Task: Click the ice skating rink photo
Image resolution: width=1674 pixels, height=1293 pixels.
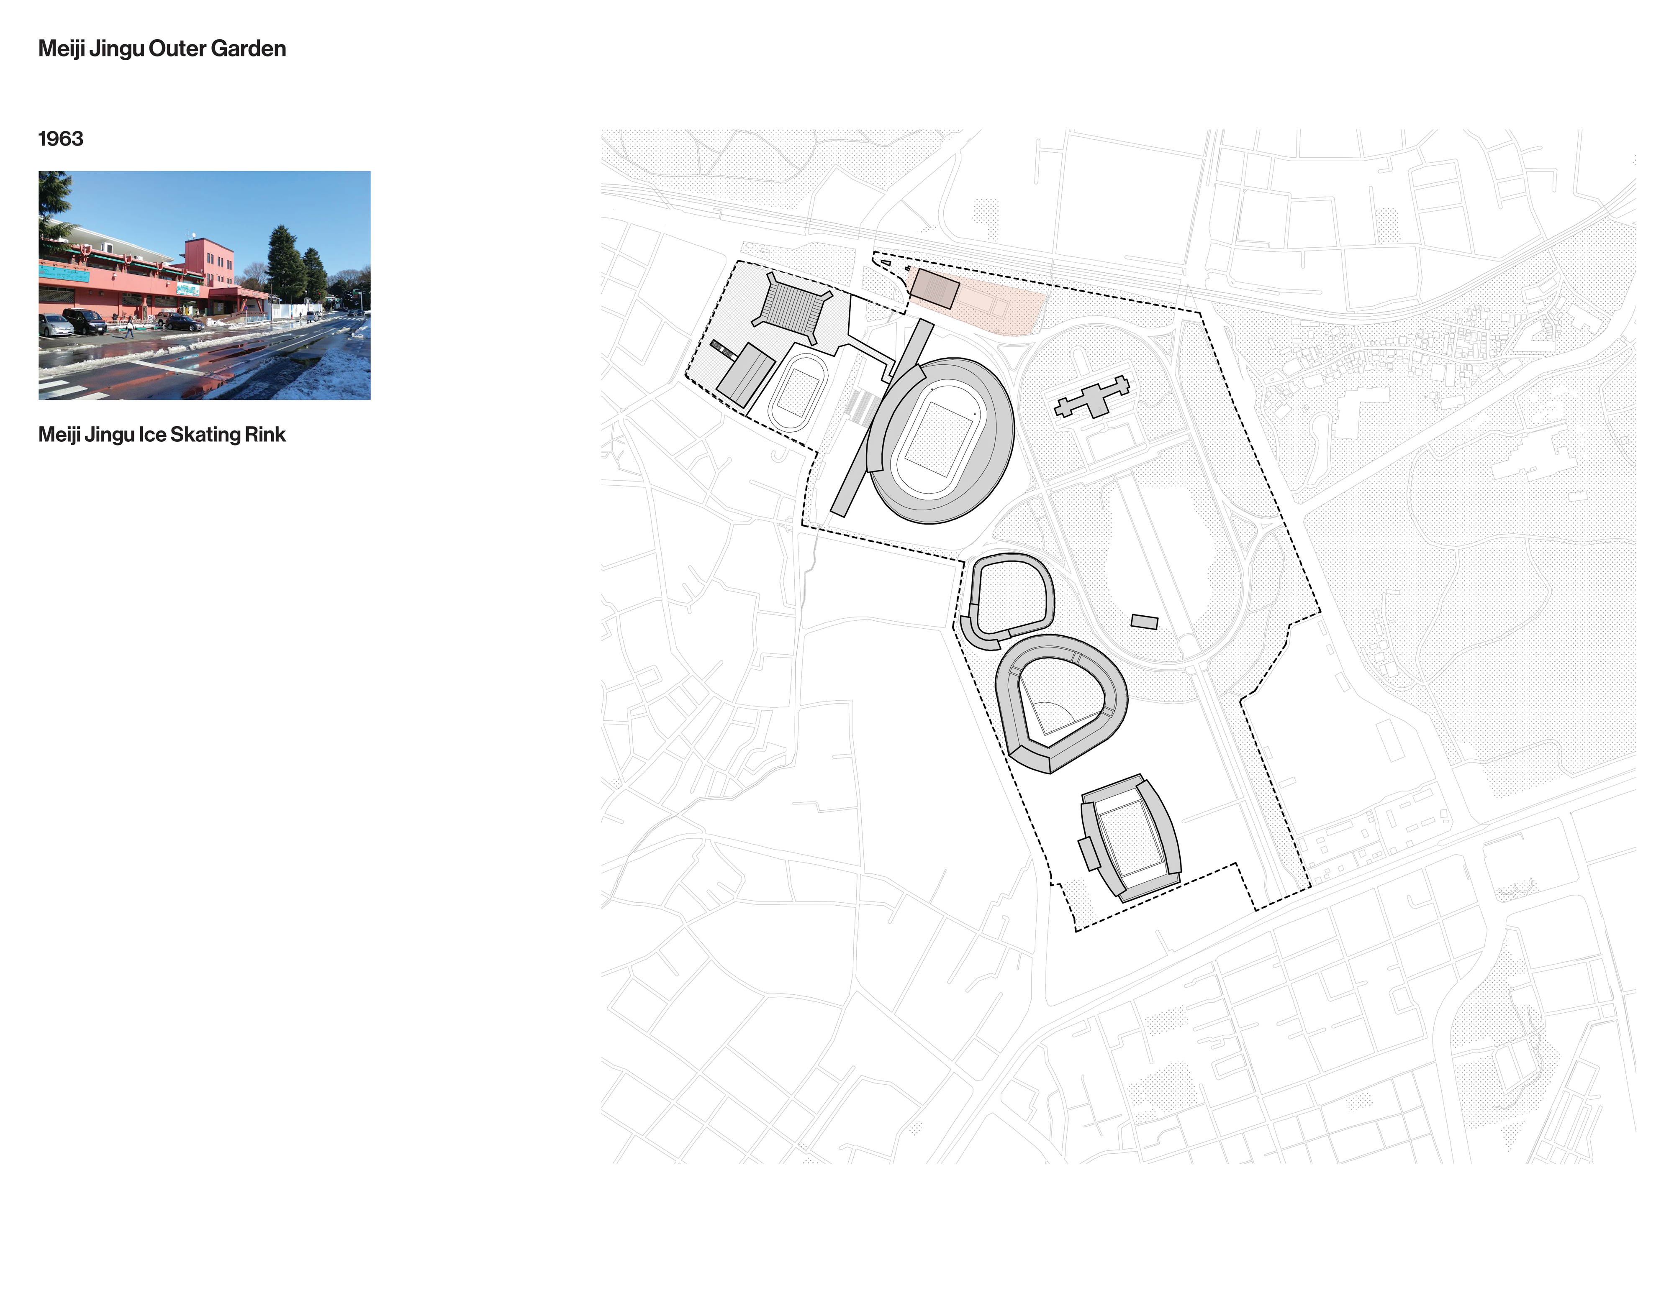Action: (204, 285)
